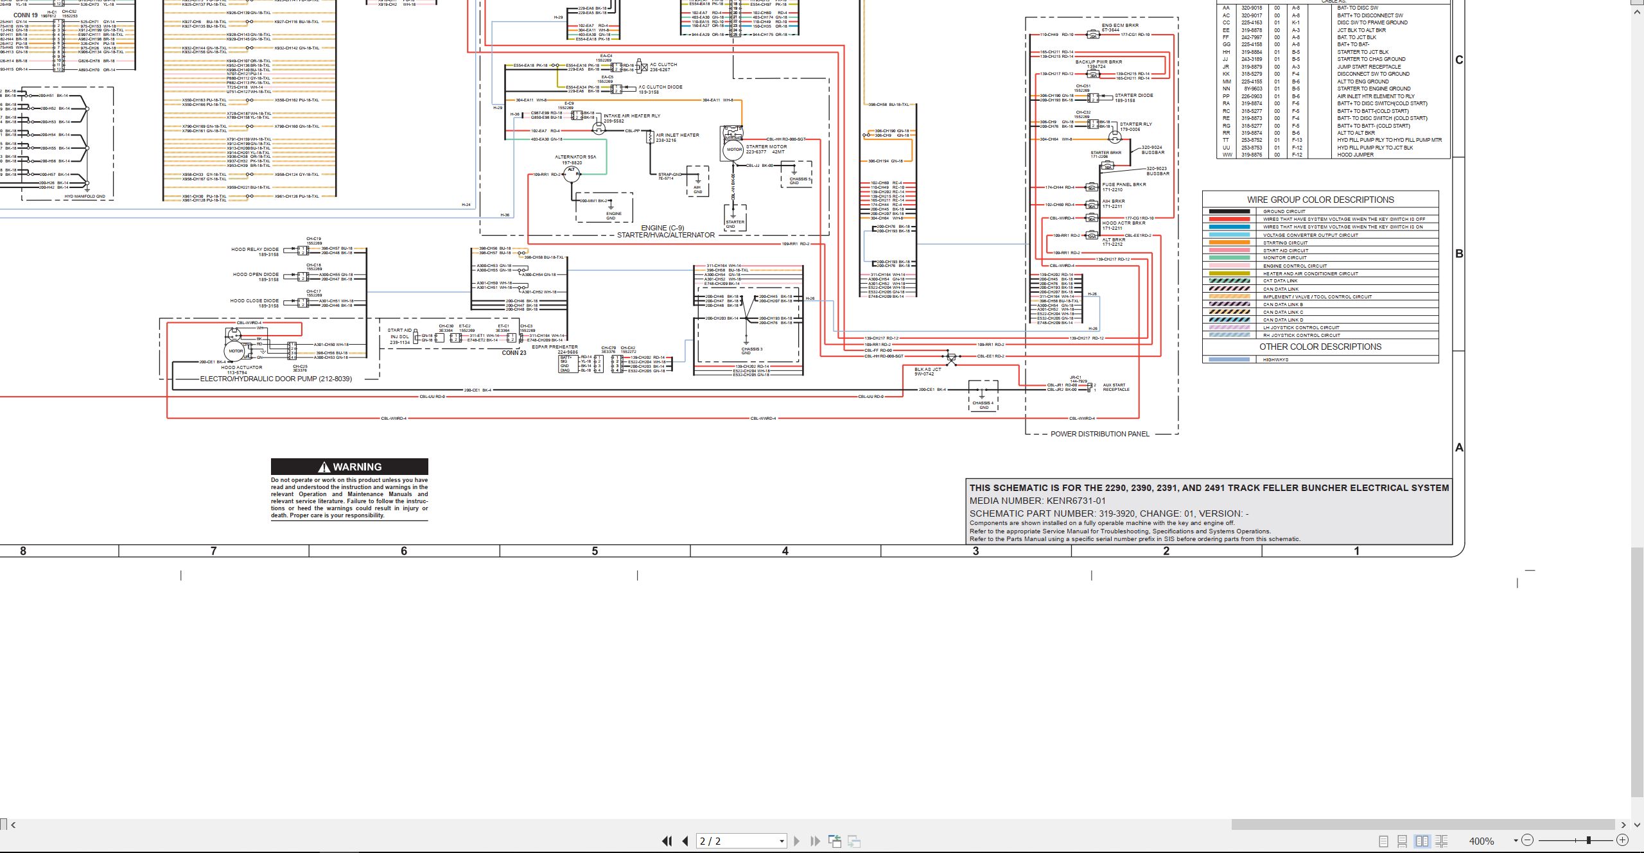This screenshot has height=853, width=1644.
Task: Click the 'HOOD OPEN DIODE' label
Action: tap(256, 275)
